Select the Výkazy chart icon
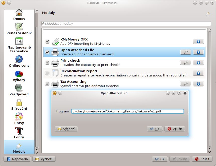Image resolution: width=216 pixels, height=166 pixels. [19, 74]
